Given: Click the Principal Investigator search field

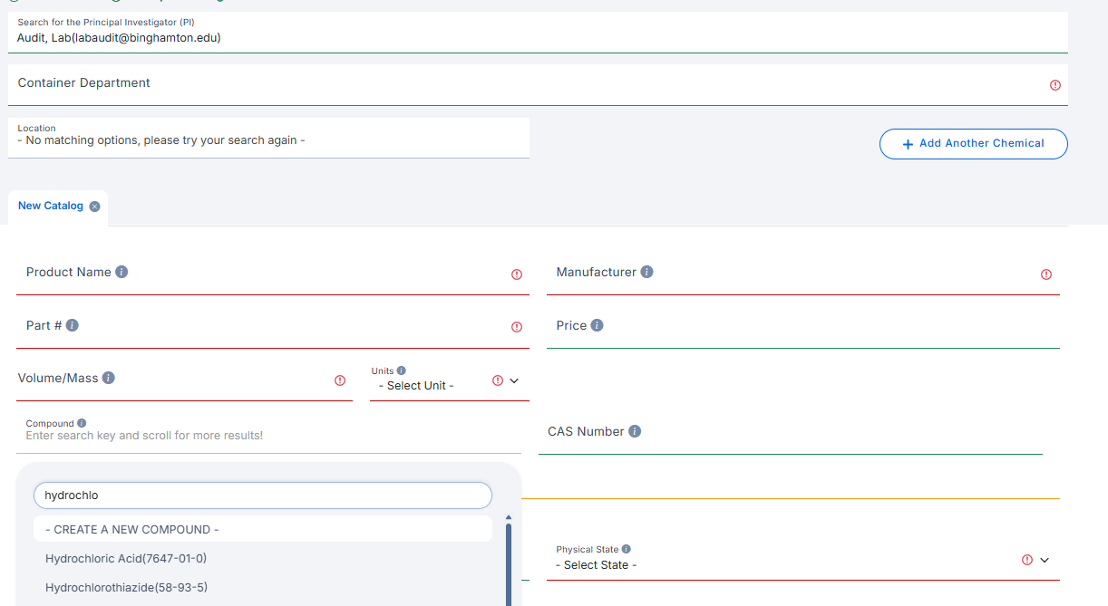Looking at the screenshot, I should tap(538, 32).
